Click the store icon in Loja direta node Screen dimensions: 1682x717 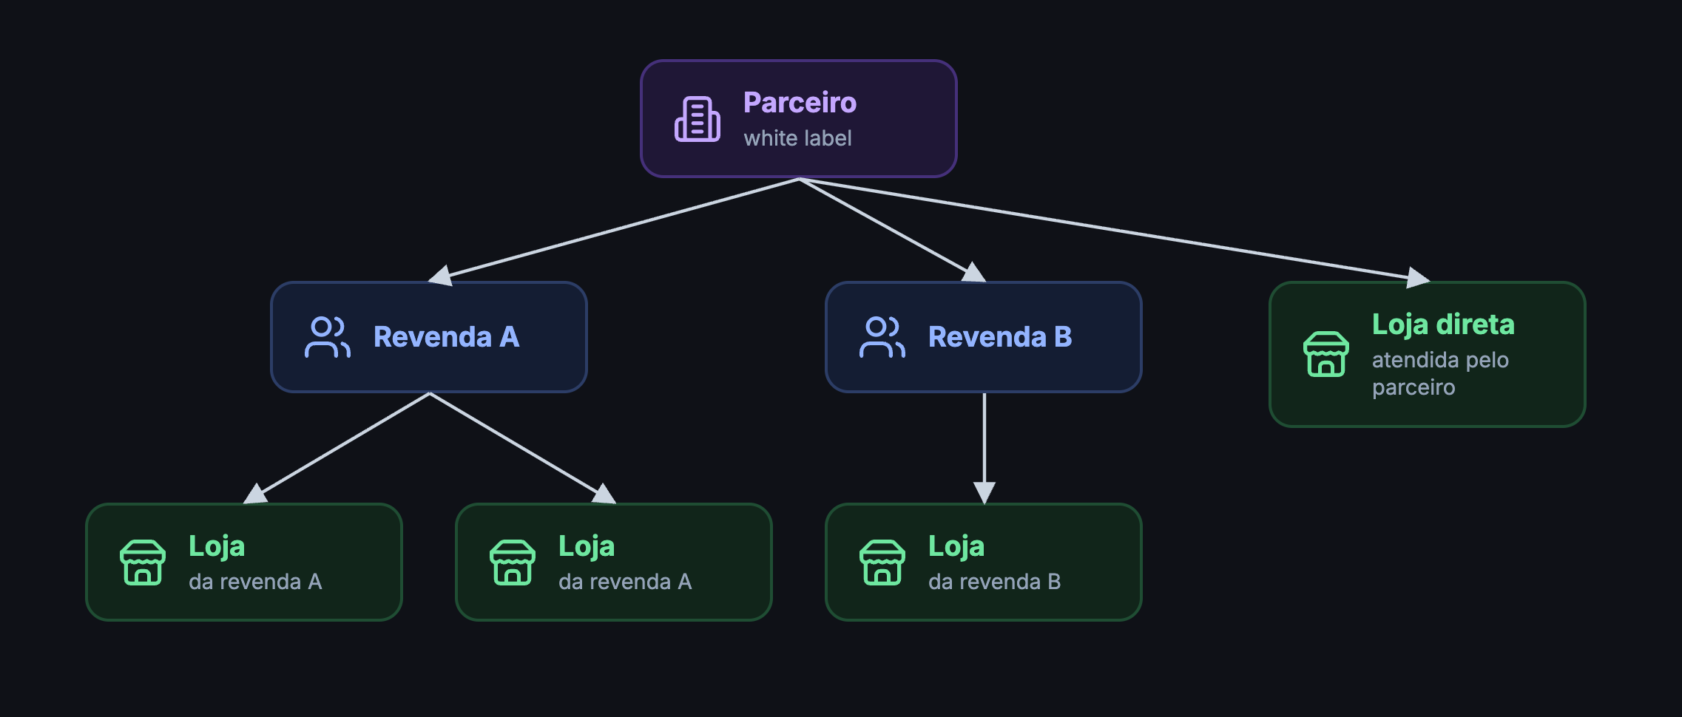click(x=1325, y=354)
